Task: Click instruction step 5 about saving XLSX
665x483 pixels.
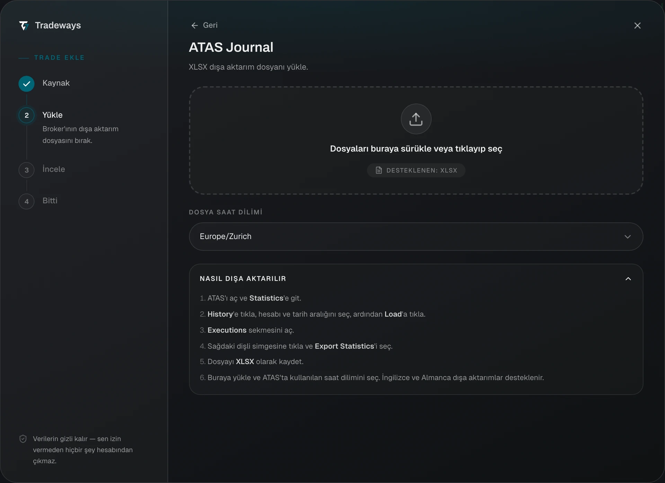Action: [x=251, y=362]
